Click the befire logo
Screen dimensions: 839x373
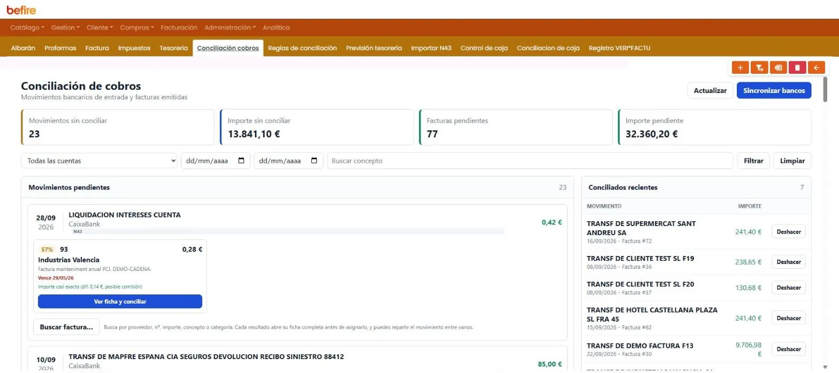point(21,10)
